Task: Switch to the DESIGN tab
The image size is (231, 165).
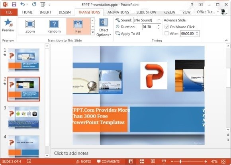Action: click(x=65, y=12)
